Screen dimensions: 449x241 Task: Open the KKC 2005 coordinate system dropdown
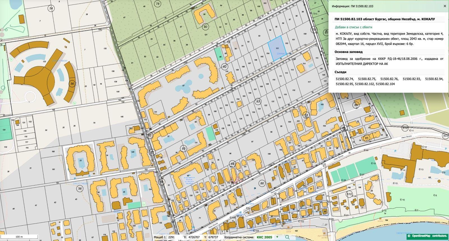pos(267,237)
